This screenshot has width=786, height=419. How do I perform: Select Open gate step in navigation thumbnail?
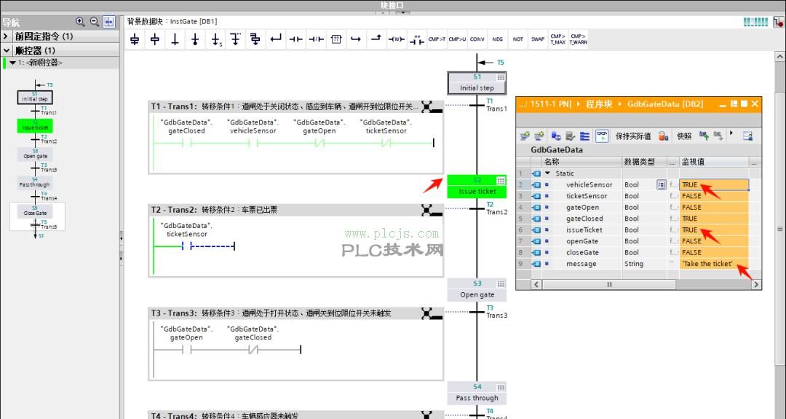click(35, 154)
